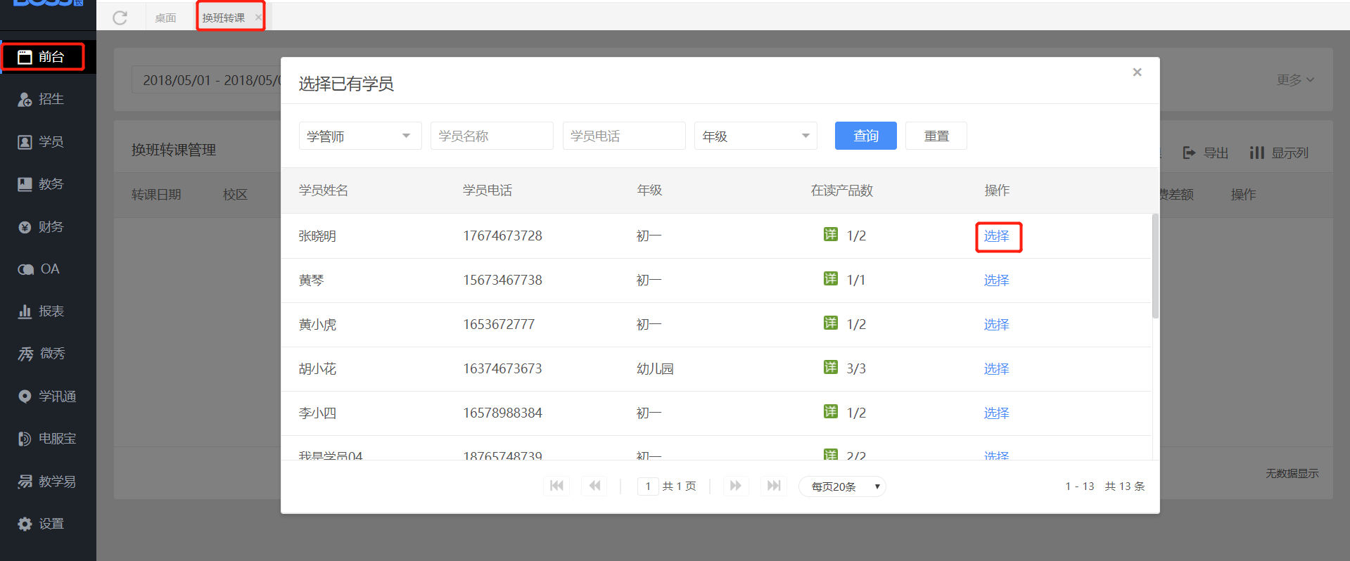Click 选择 for 胡小花
Screen dimensions: 1350x561
(x=996, y=369)
